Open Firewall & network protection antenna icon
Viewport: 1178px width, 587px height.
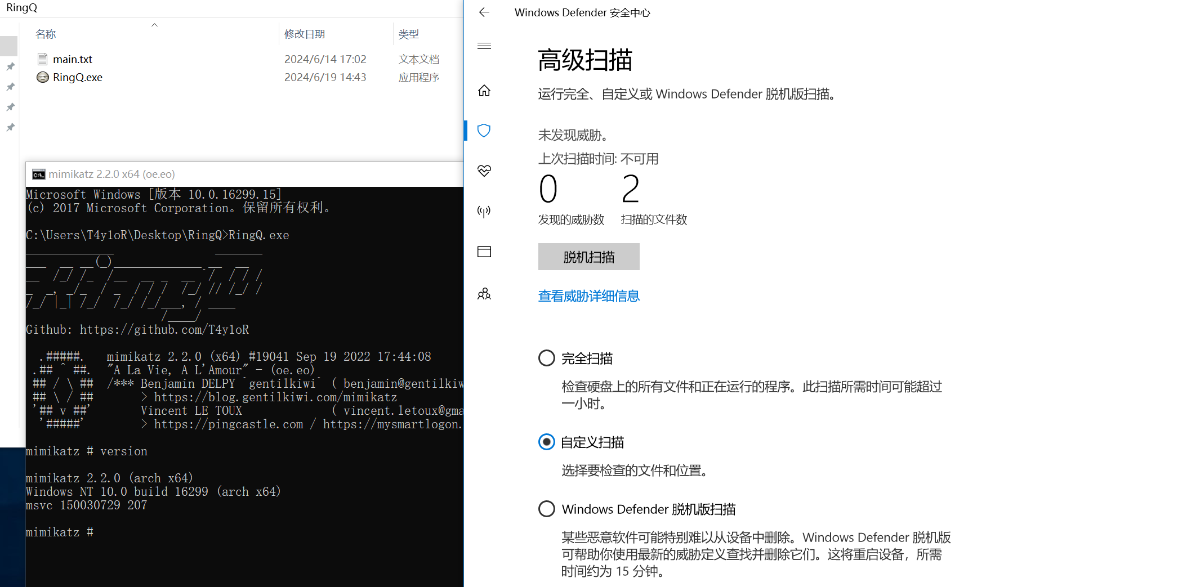tap(484, 212)
